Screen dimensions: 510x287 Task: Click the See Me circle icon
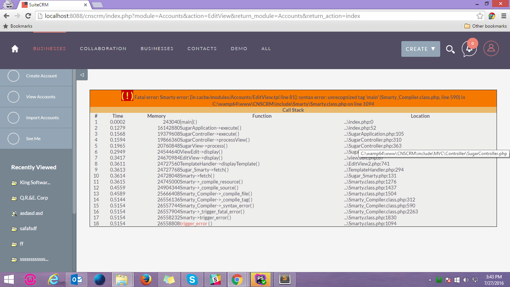coord(13,139)
